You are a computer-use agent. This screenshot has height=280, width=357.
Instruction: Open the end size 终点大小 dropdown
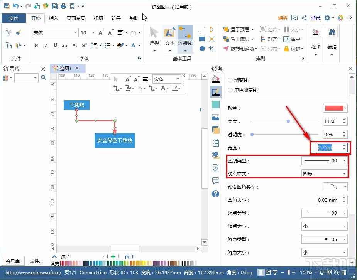325,252
